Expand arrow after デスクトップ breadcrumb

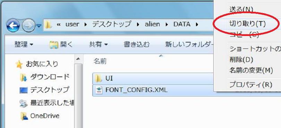point(138,25)
